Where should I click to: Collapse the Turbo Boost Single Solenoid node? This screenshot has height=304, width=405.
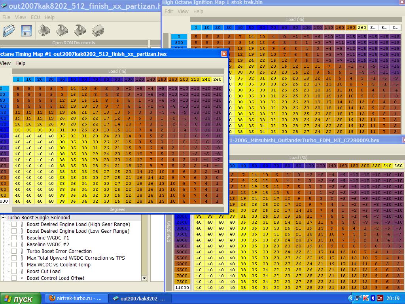(x=3, y=218)
